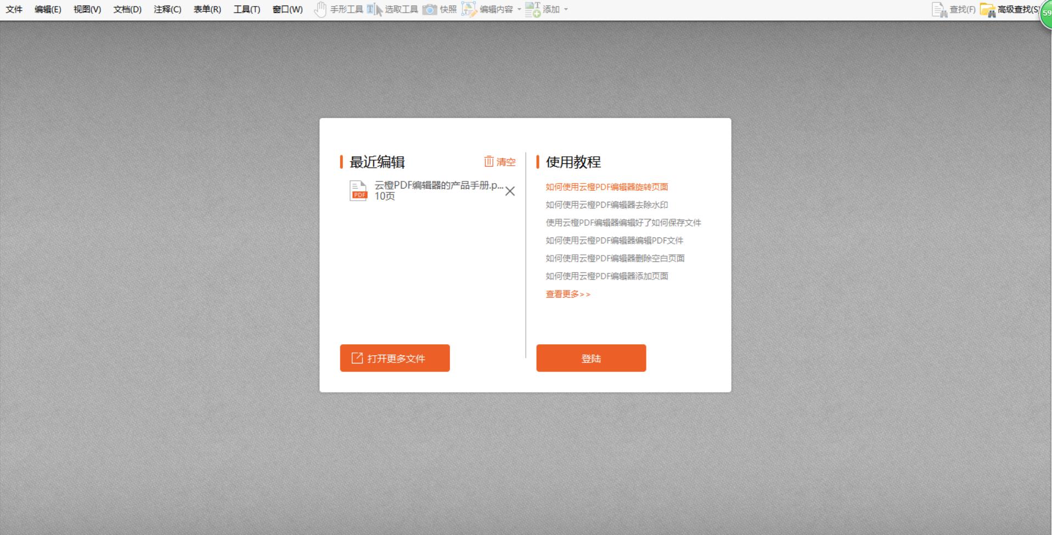Viewport: 1052px width, 535px height.
Task: Click the Advanced Find binoculars icon
Action: pyautogui.click(x=988, y=10)
